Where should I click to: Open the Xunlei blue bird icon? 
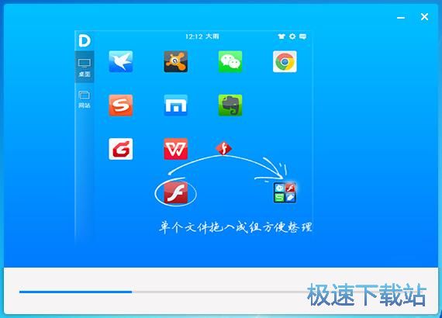click(x=121, y=61)
